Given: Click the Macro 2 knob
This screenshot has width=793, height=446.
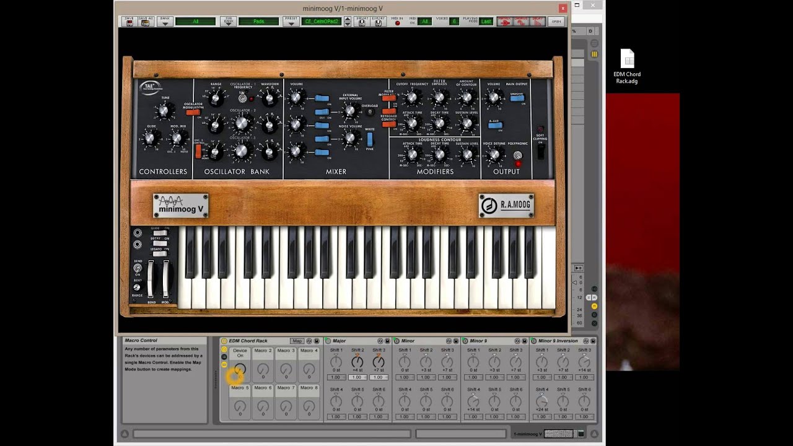Looking at the screenshot, I should 263,369.
